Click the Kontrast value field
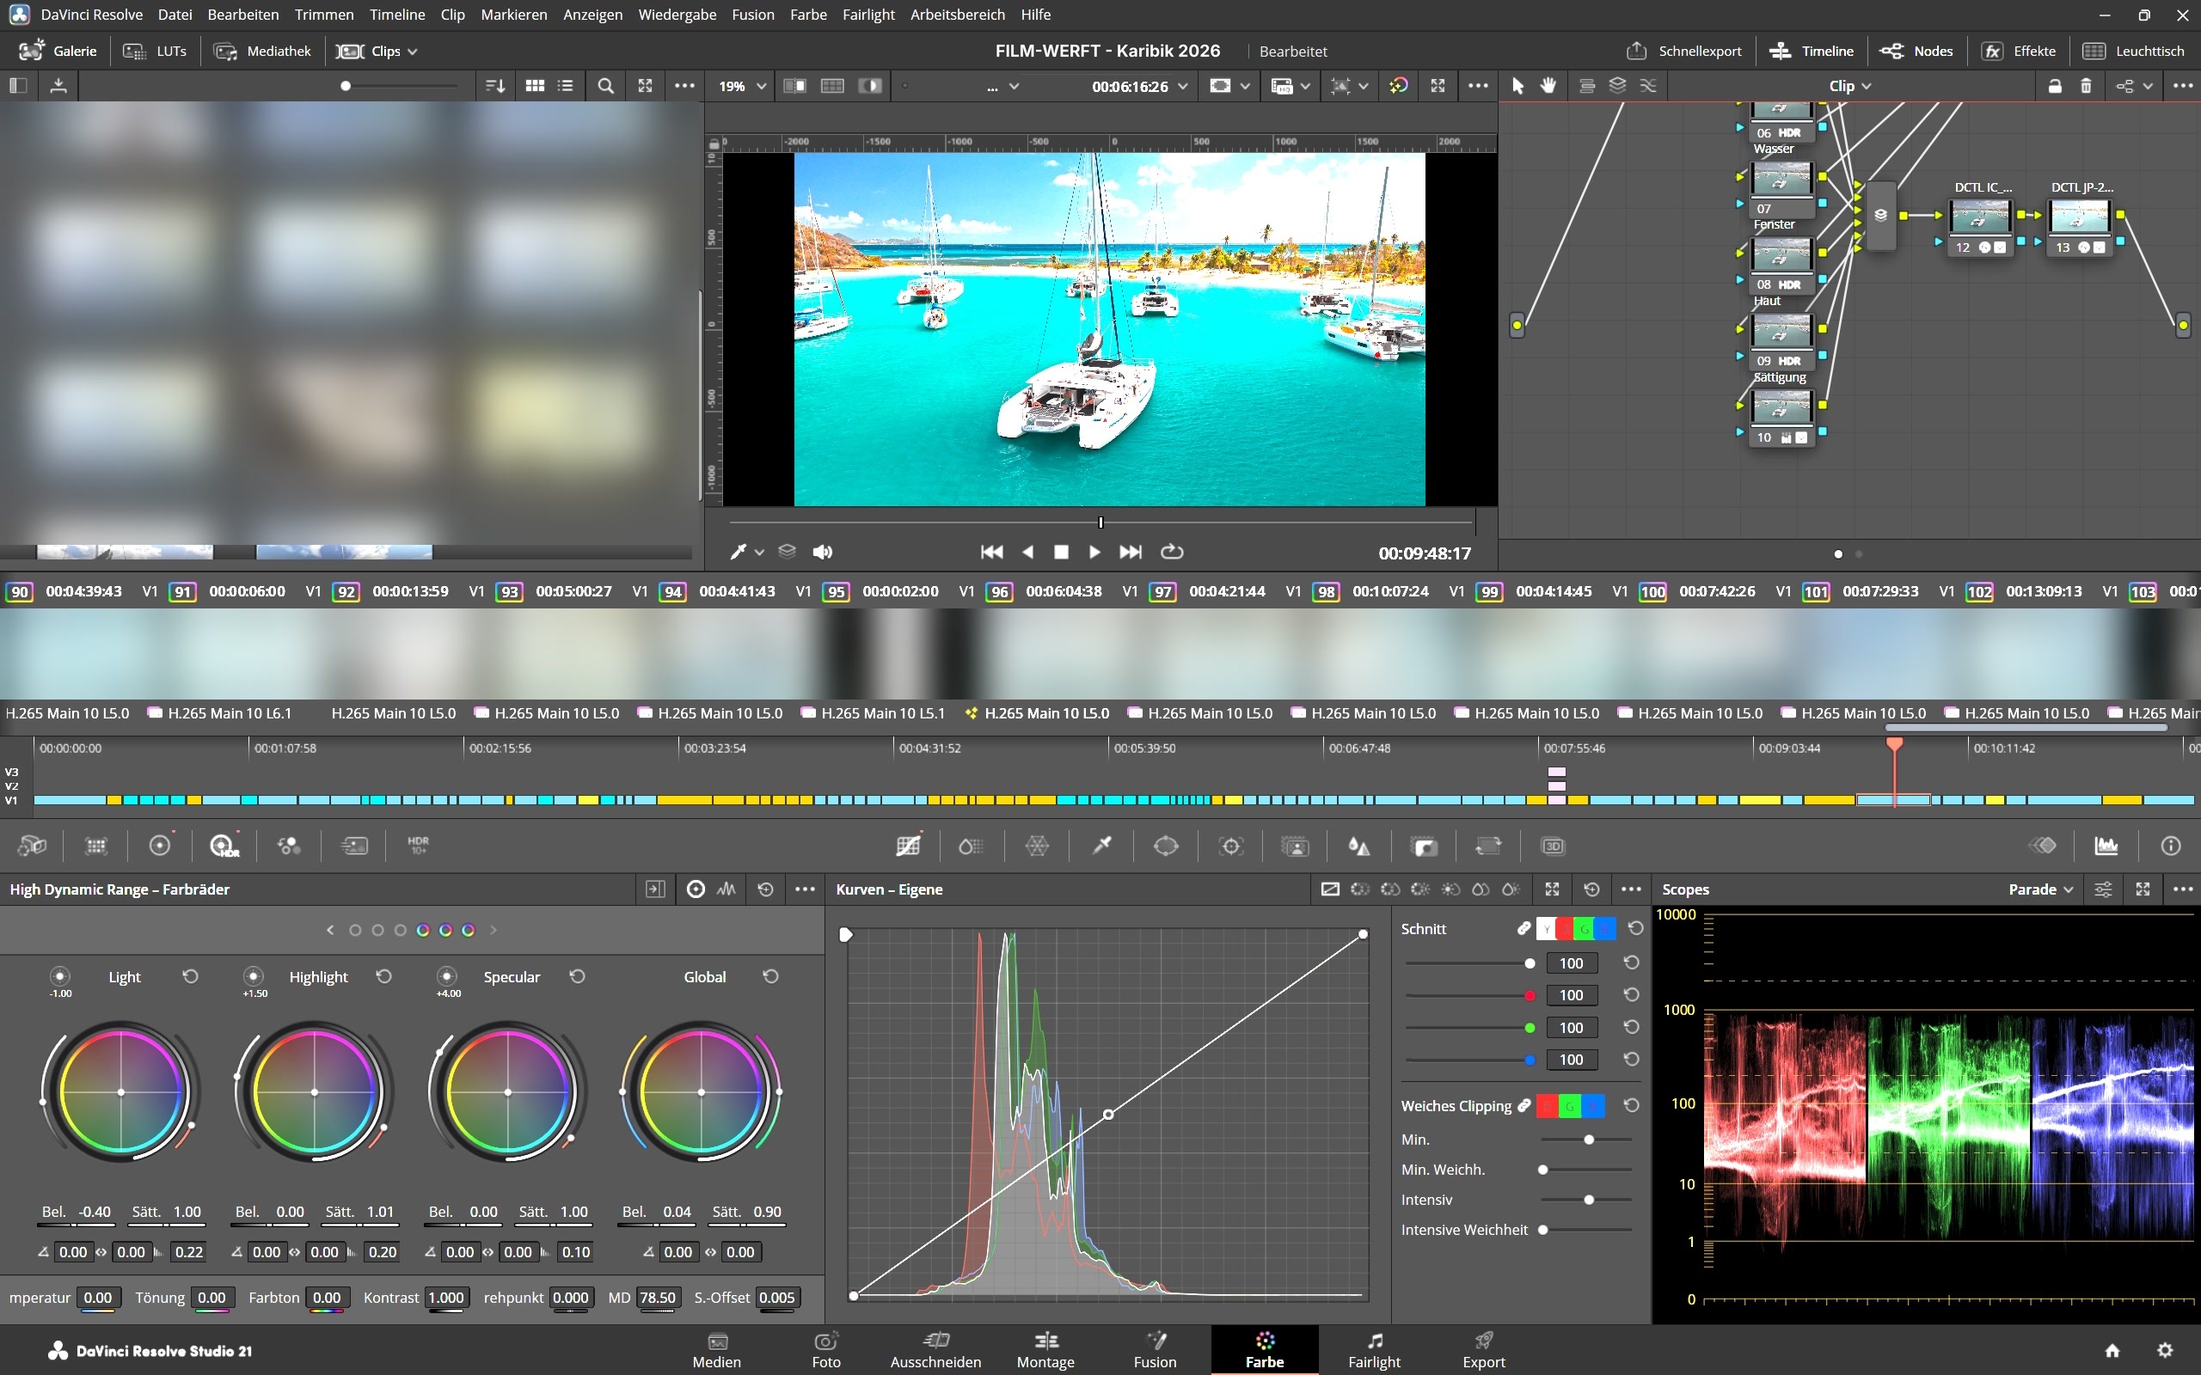This screenshot has height=1375, width=2201. point(445,1298)
